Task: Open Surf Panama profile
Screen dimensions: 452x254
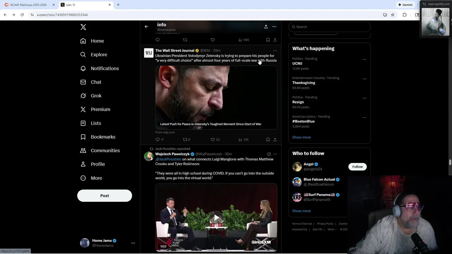Action: tap(319, 195)
